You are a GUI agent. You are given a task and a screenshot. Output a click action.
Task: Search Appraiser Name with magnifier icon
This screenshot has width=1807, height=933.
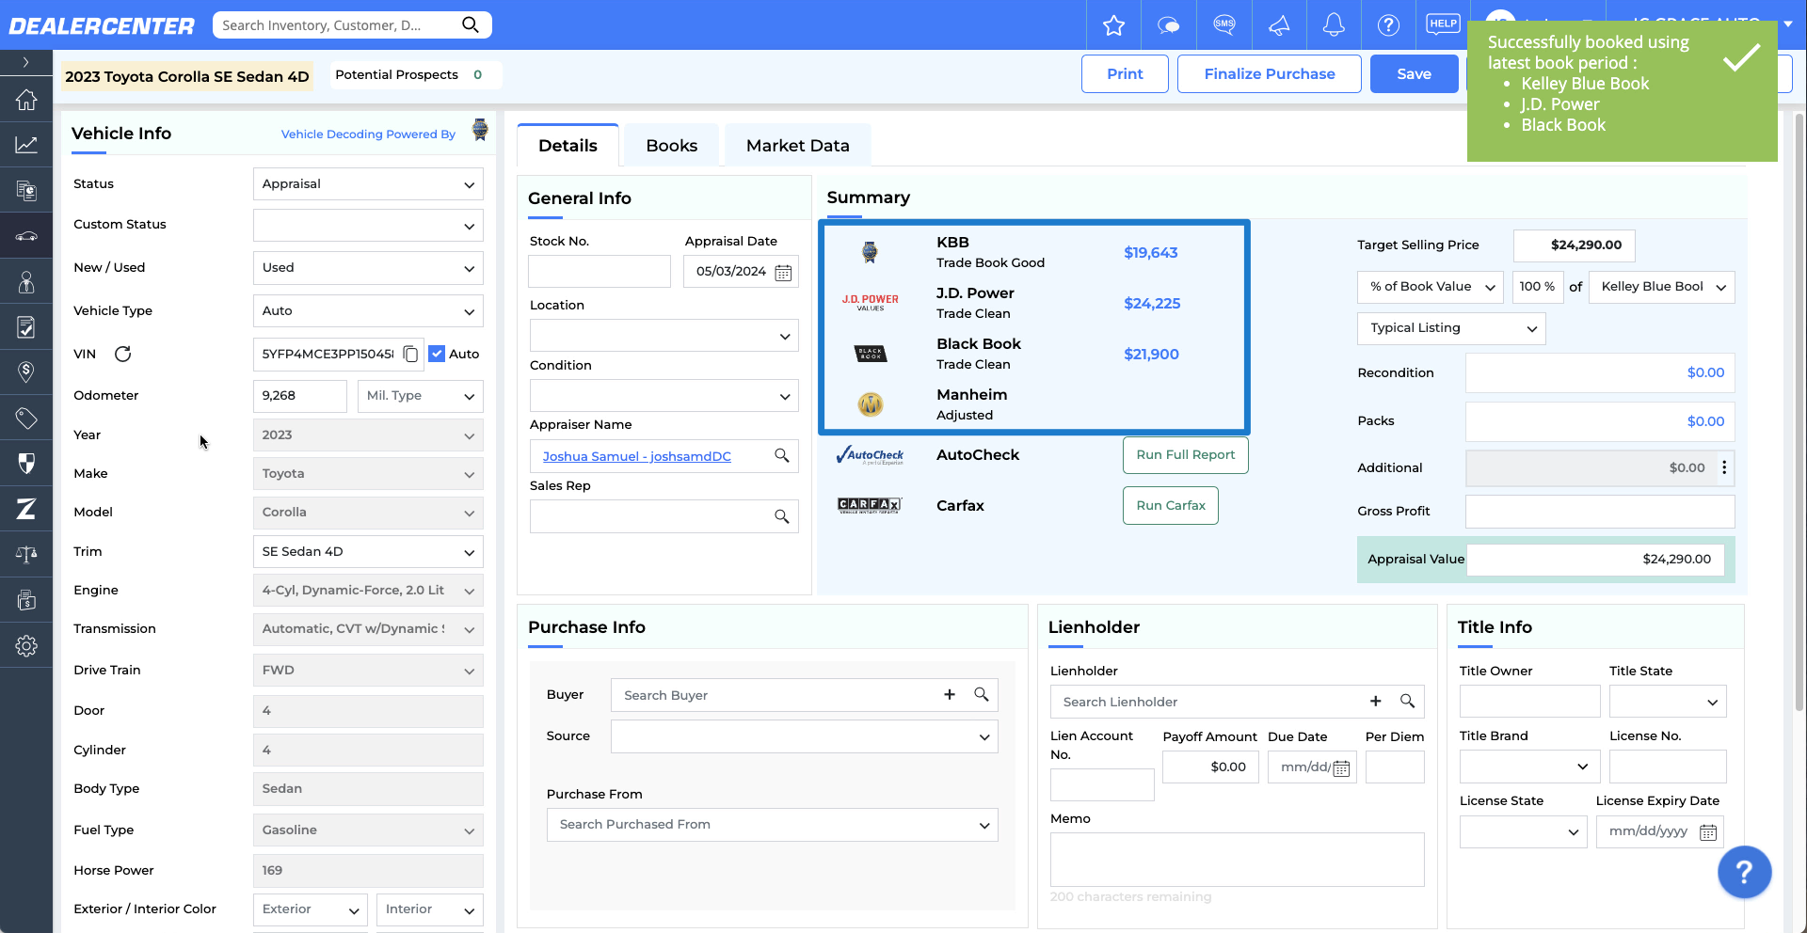(x=781, y=455)
